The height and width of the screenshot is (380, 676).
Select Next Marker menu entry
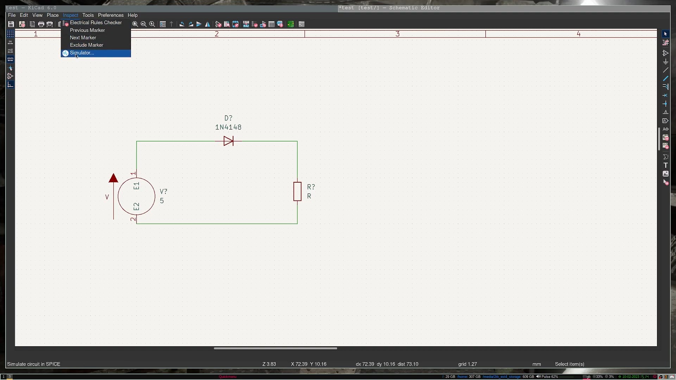pos(83,38)
